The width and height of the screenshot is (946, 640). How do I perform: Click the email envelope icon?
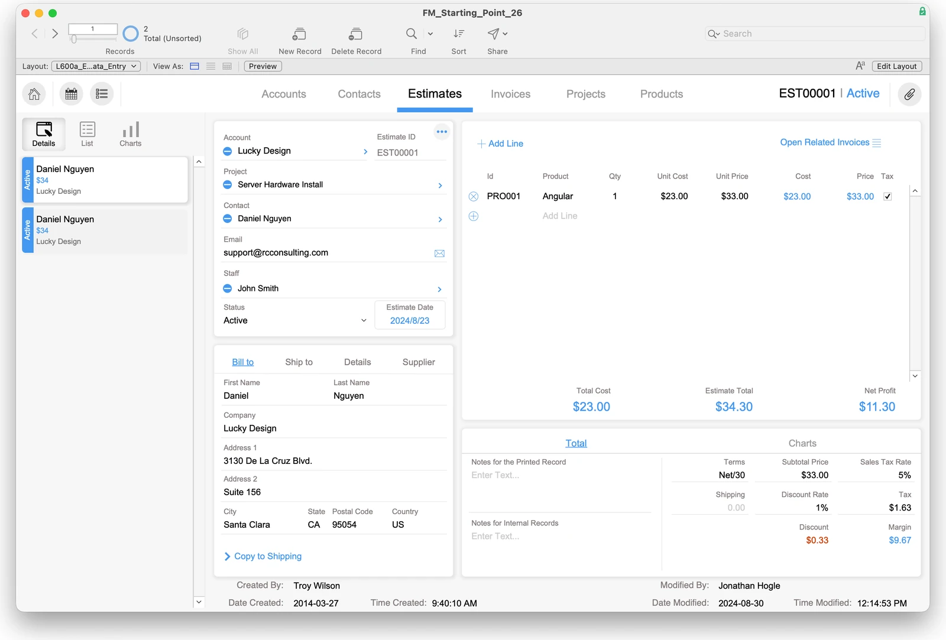pyautogui.click(x=439, y=254)
